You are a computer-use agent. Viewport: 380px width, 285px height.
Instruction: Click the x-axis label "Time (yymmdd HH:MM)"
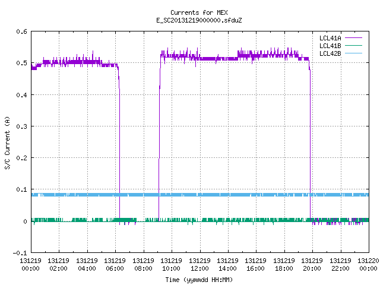(199, 280)
